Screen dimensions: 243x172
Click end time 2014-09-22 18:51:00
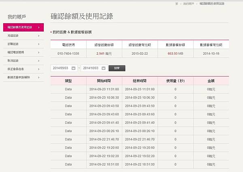pyautogui.click(x=140, y=164)
